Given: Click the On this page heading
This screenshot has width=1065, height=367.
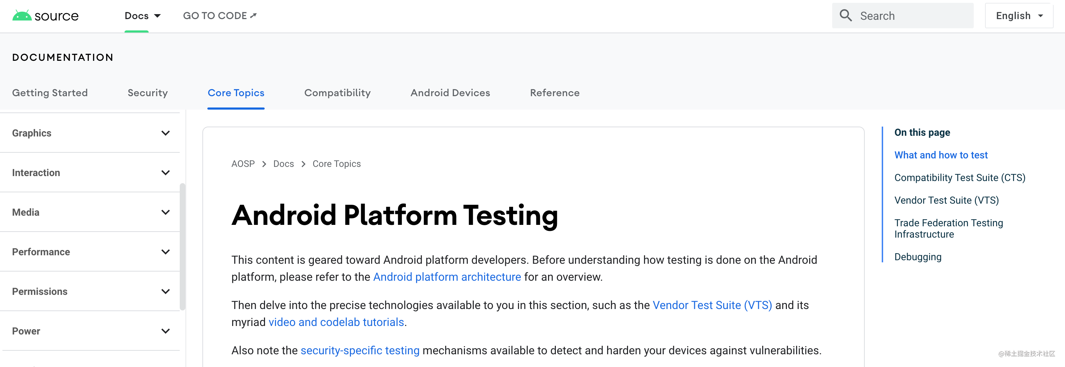Looking at the screenshot, I should (922, 132).
